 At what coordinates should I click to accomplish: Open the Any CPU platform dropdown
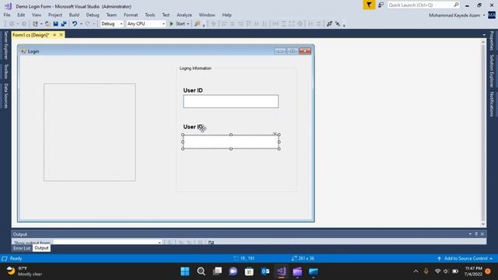click(x=146, y=24)
